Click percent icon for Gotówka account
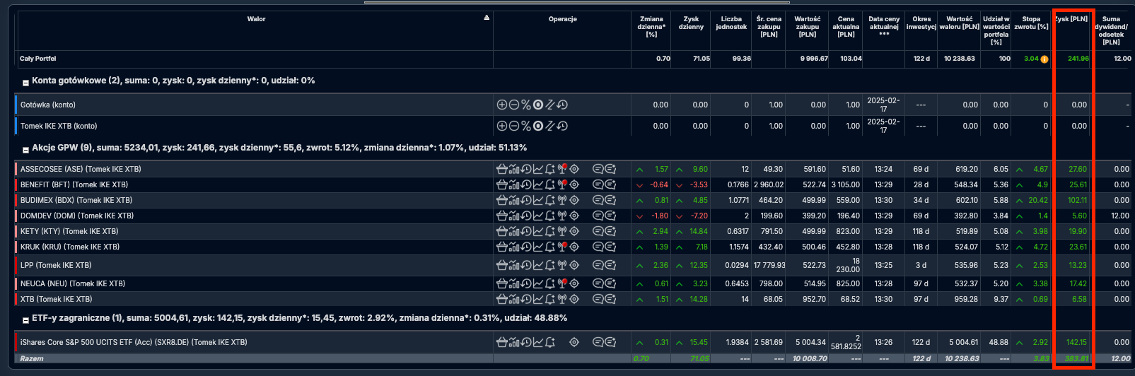Screen dimensions: 1135x376 (526, 105)
